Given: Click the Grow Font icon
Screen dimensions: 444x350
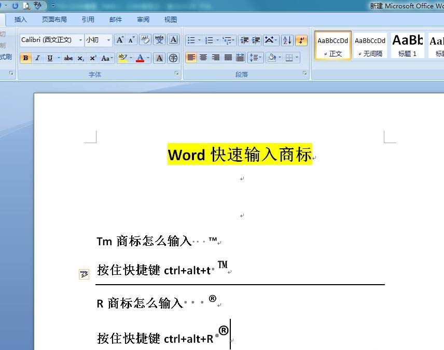Looking at the screenshot, I should click(x=120, y=40).
